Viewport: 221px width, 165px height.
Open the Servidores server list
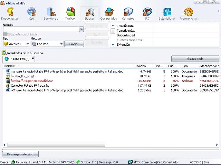click(x=51, y=14)
